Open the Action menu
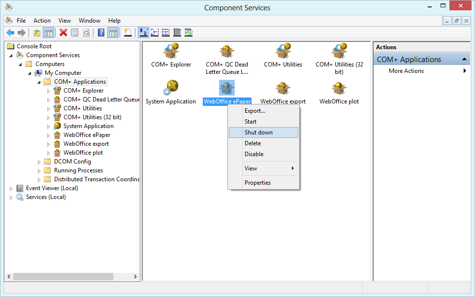Image resolution: width=475 pixels, height=297 pixels. click(42, 21)
